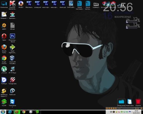Screen dimensions: 143x114
Task: Click the Windows Start orb
Action: coord(3,112)
